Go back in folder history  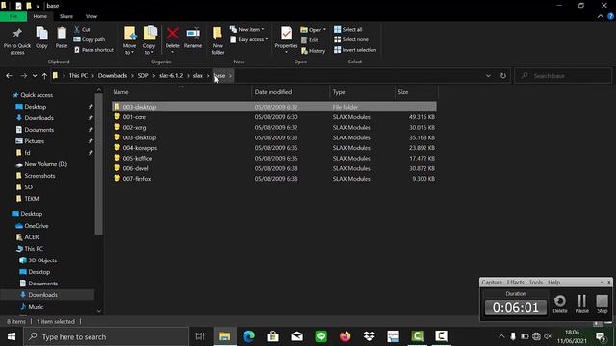point(9,76)
